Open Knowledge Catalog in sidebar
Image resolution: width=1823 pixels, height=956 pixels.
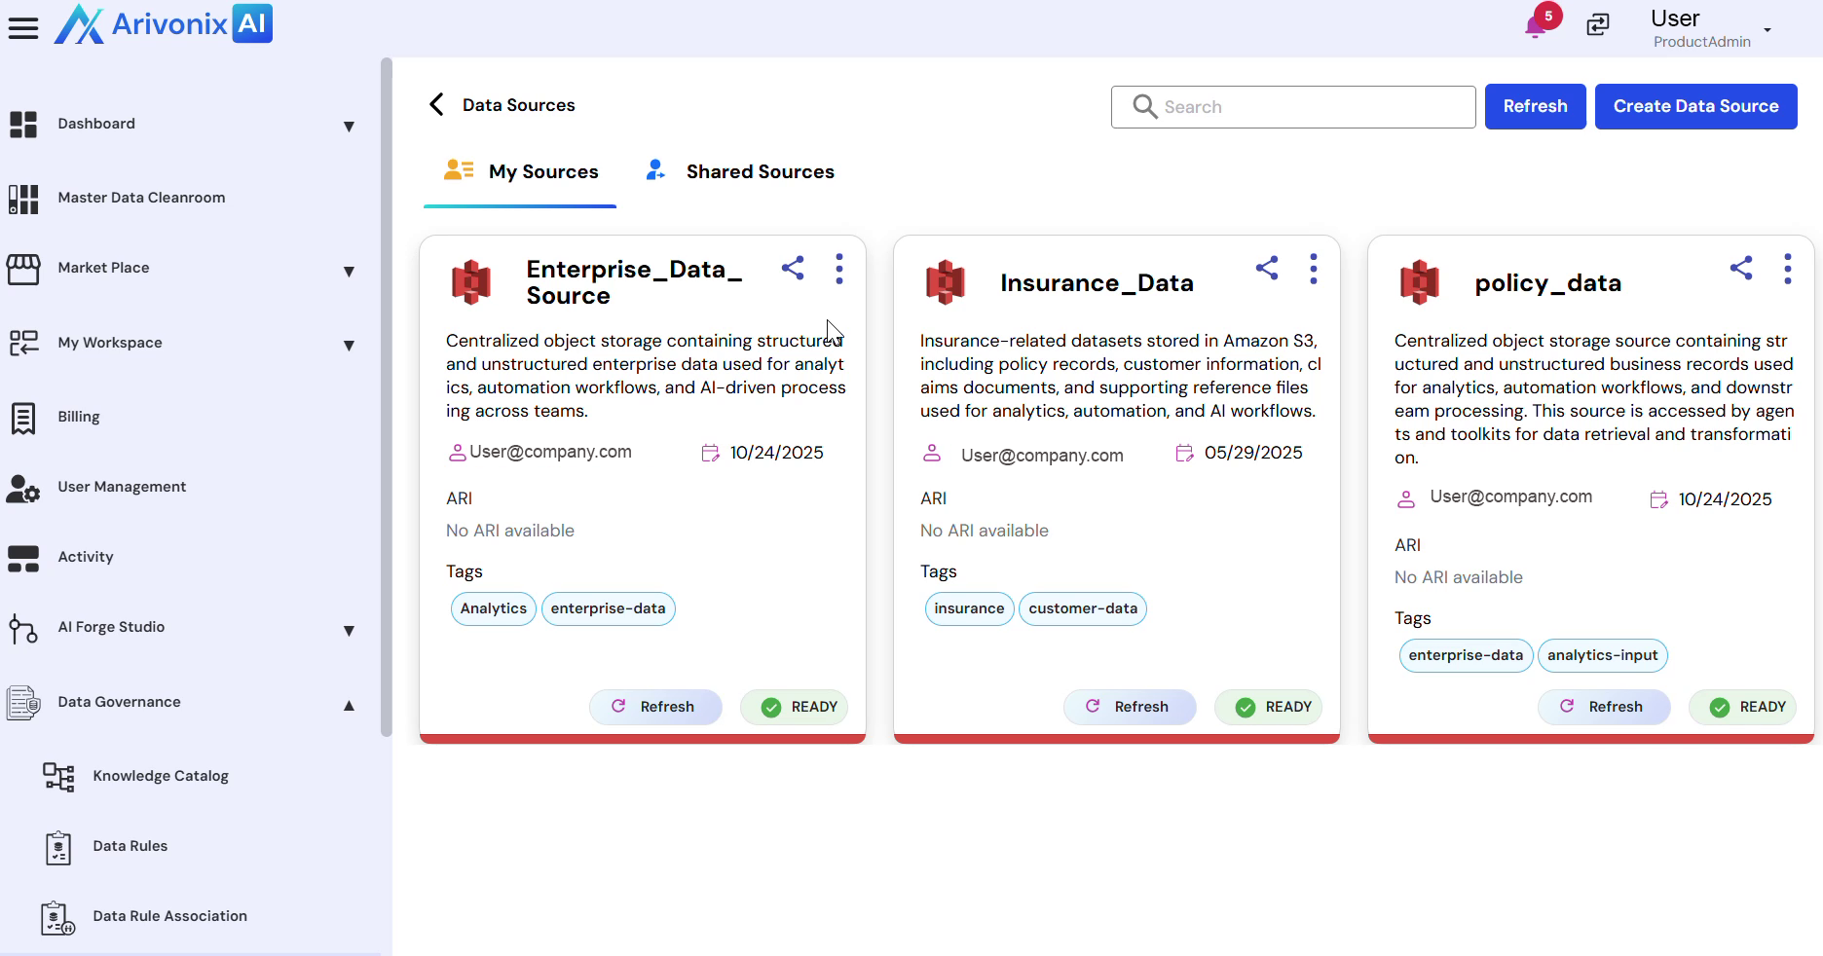click(161, 776)
